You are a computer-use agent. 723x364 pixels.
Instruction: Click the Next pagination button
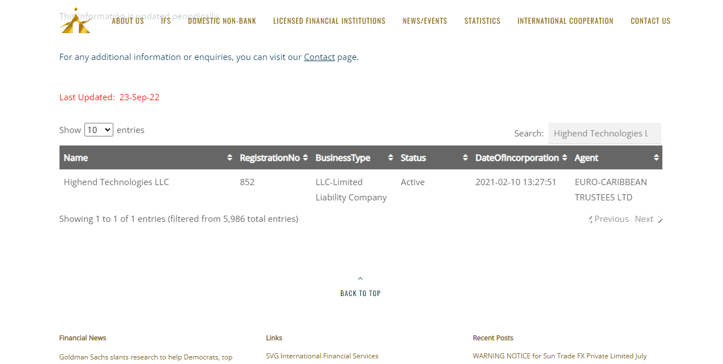[x=648, y=219]
